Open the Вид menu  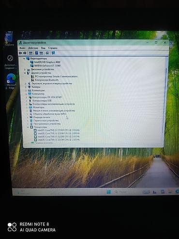[43, 48]
